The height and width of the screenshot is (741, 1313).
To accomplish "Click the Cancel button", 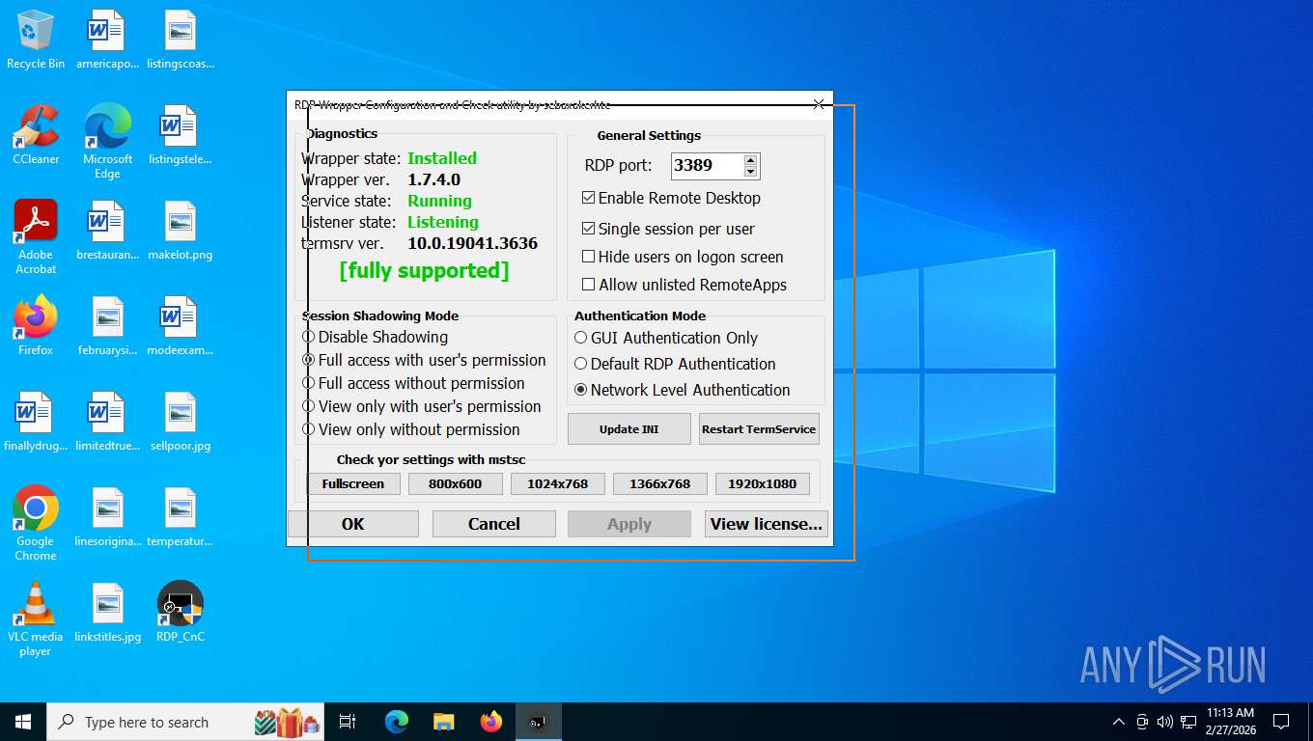I will pos(494,524).
